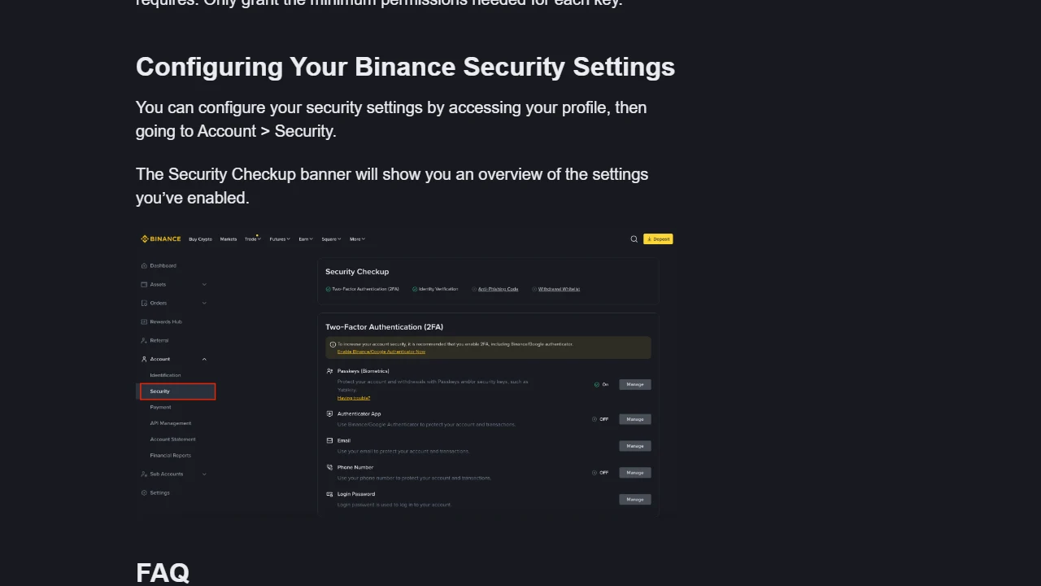The width and height of the screenshot is (1041, 586).
Task: Click the Anti-Phishing Code status circle
Action: (x=474, y=289)
